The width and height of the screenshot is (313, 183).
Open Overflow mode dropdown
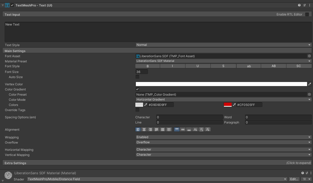point(224,142)
